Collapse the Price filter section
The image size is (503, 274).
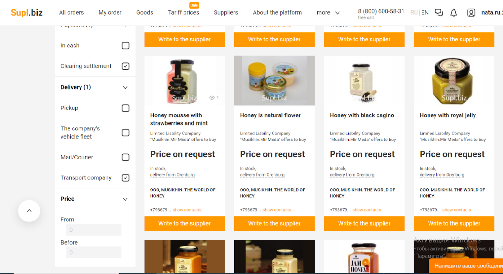point(125,199)
